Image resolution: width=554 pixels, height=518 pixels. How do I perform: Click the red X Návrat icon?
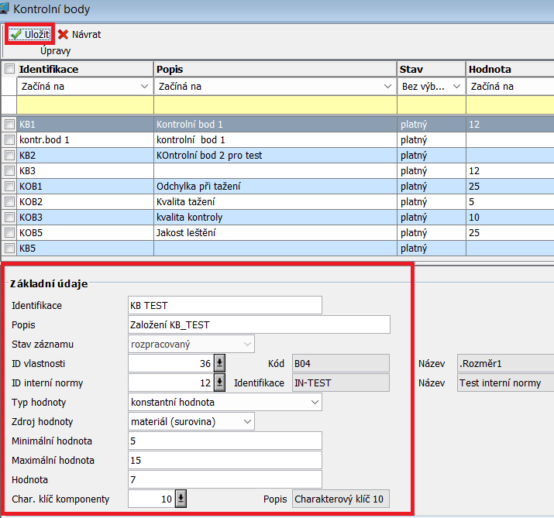[63, 34]
